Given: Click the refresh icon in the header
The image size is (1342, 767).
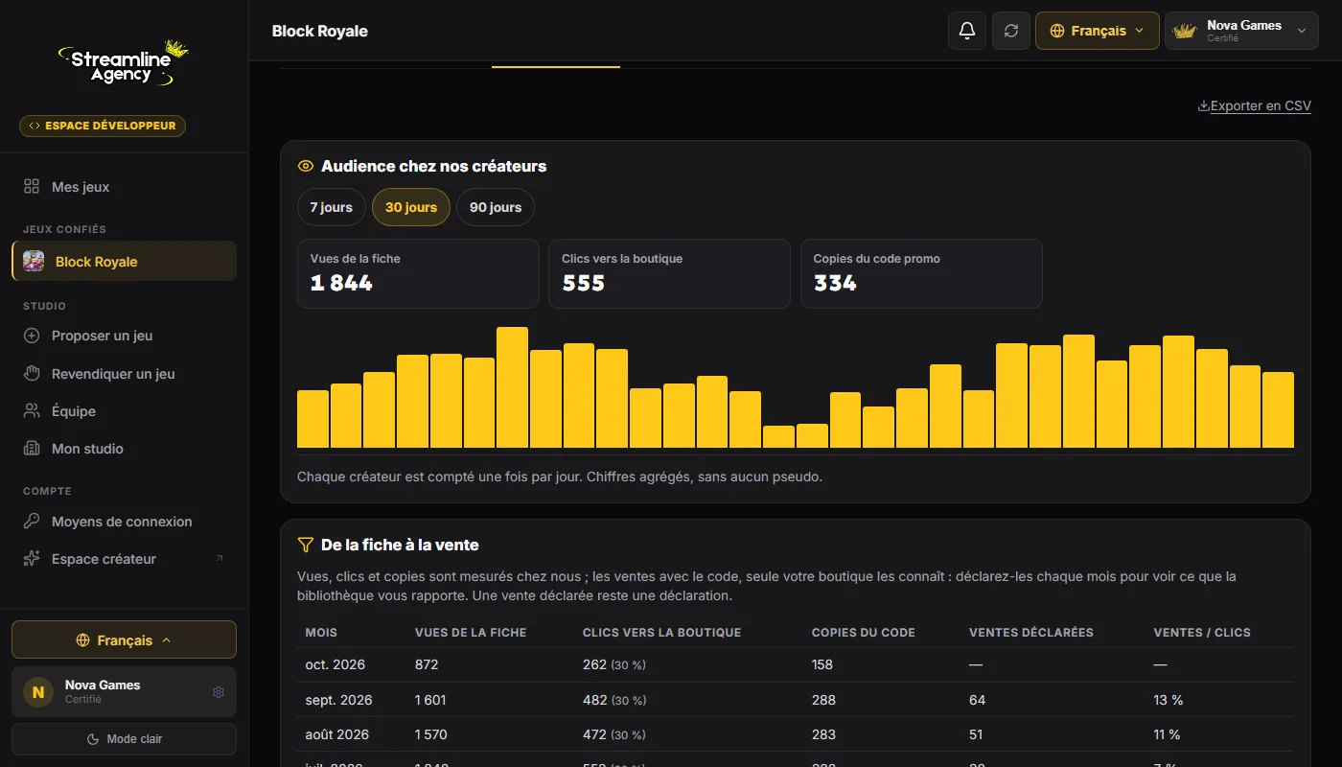Looking at the screenshot, I should pos(1010,31).
